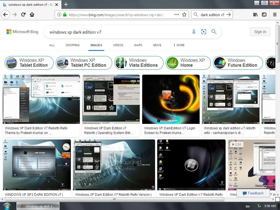The width and height of the screenshot is (280, 210).
Task: Click 'Windows:XP:Dark Edition v7 Rebirth | Operating System' caption
Action: click(x=109, y=130)
